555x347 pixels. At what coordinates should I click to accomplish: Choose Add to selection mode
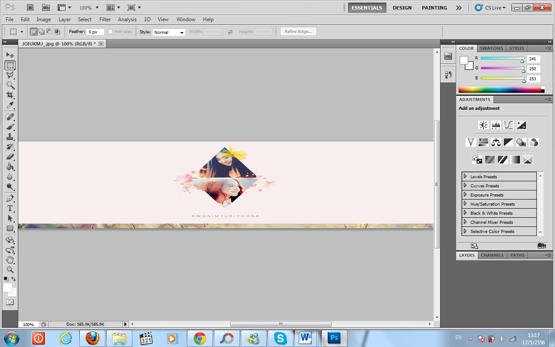click(41, 32)
